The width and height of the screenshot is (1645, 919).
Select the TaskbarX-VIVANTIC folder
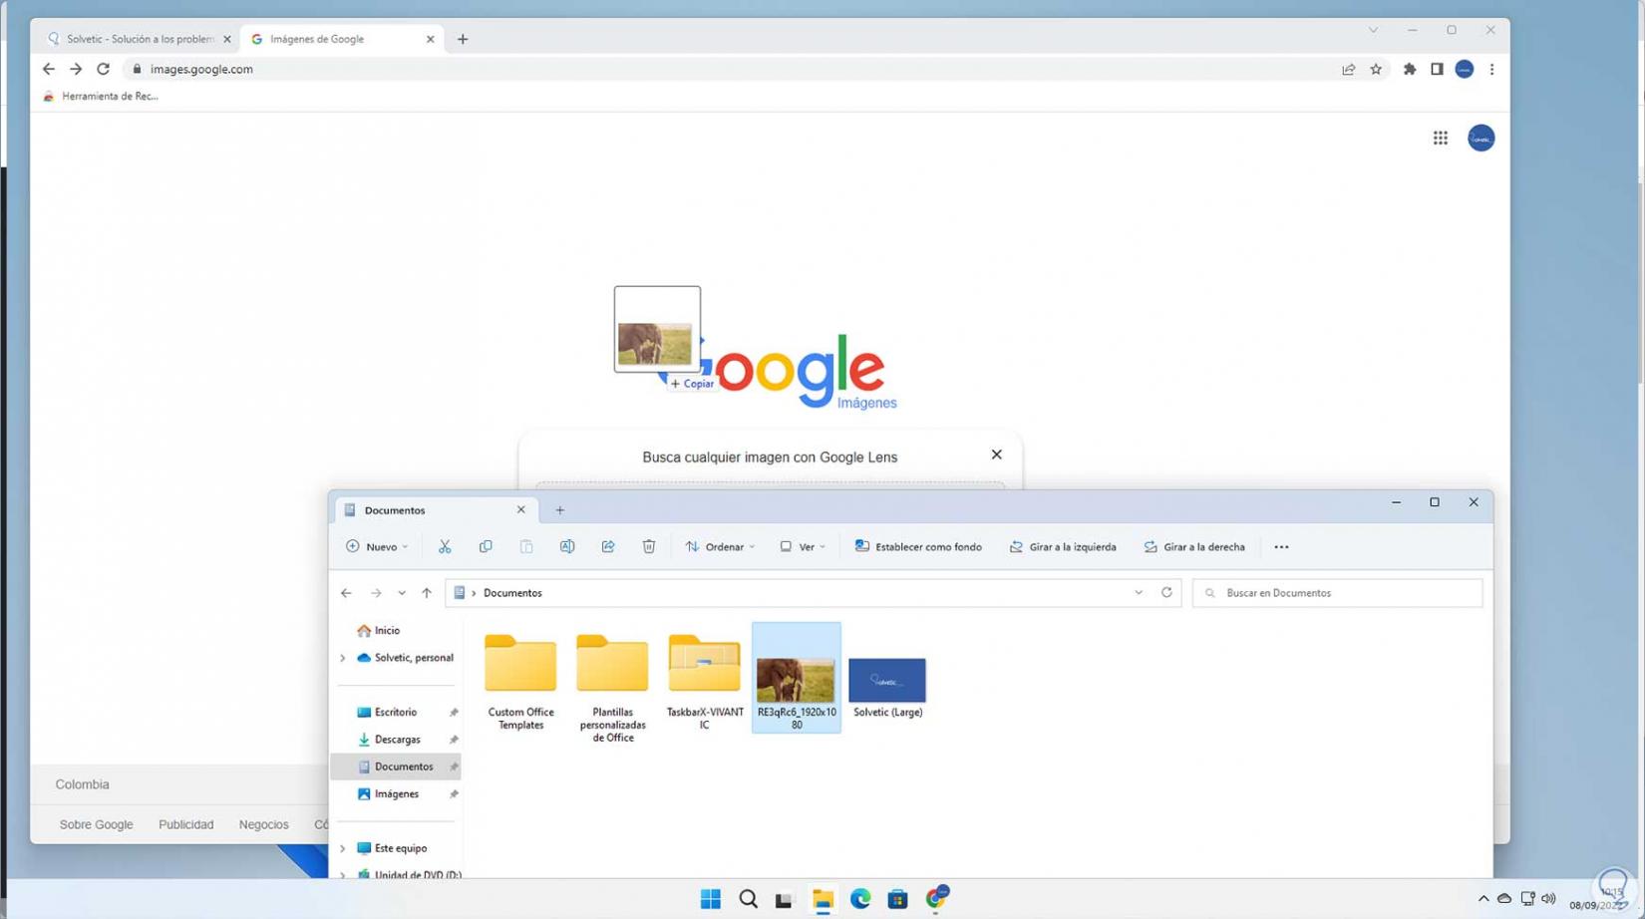tap(705, 680)
